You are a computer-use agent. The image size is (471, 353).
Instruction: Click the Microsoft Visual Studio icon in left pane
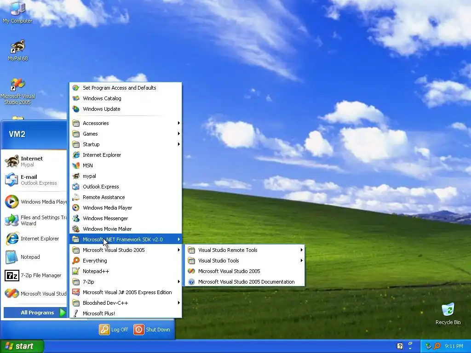(11, 293)
